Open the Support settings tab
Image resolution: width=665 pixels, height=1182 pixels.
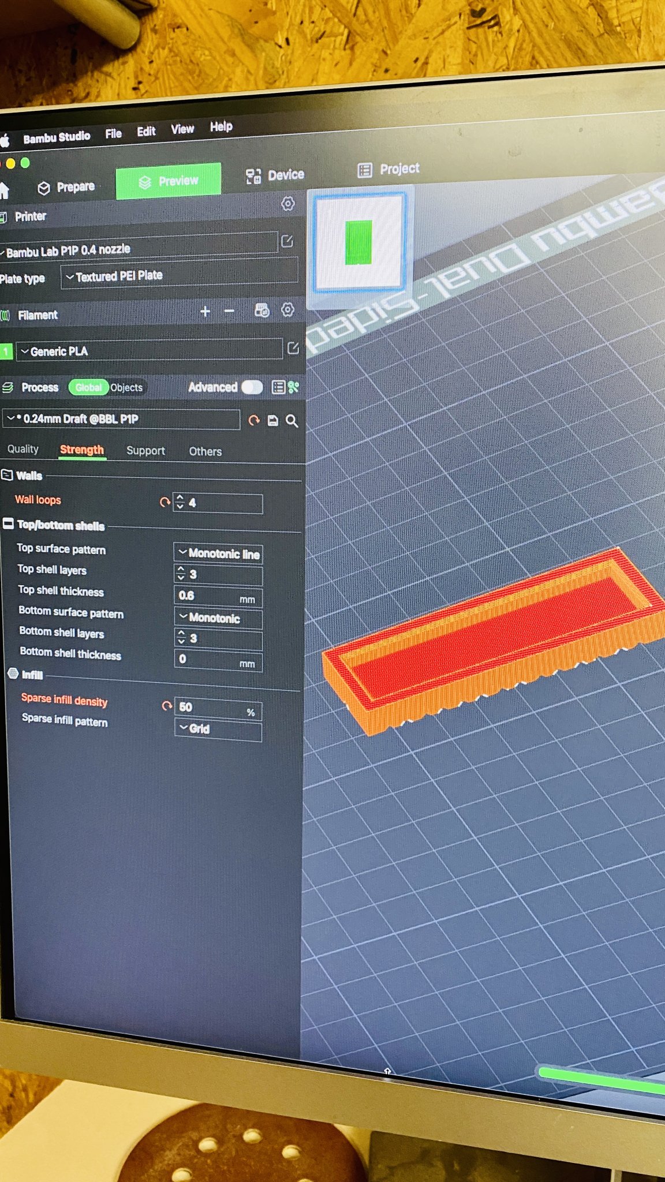[x=145, y=451]
